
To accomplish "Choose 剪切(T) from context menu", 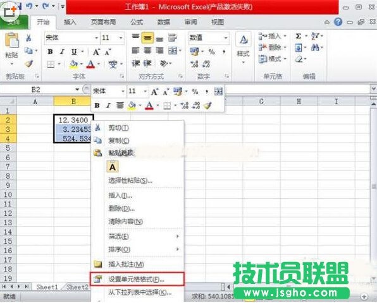I will coord(137,128).
